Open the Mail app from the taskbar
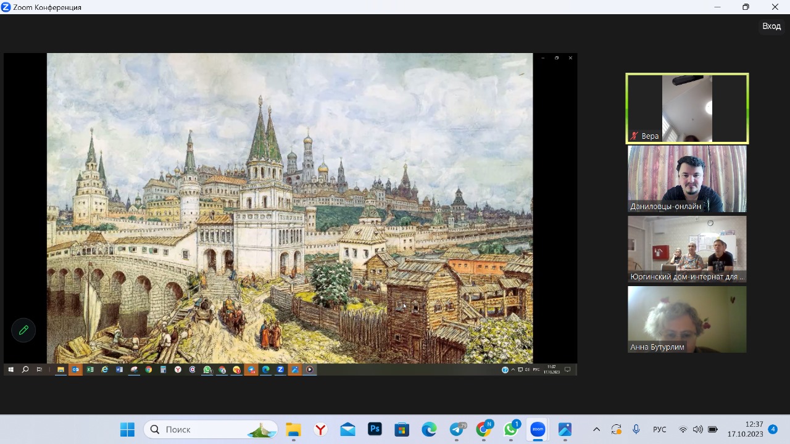Viewport: 790px width, 444px height. (347, 429)
